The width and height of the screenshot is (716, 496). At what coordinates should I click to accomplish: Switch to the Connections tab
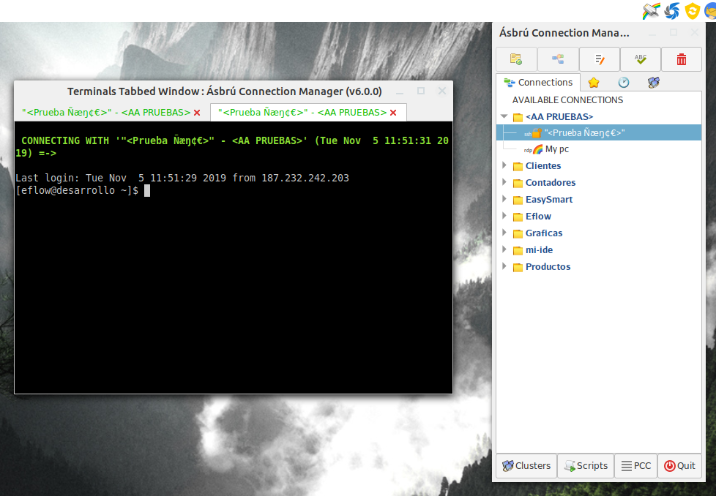click(x=539, y=82)
